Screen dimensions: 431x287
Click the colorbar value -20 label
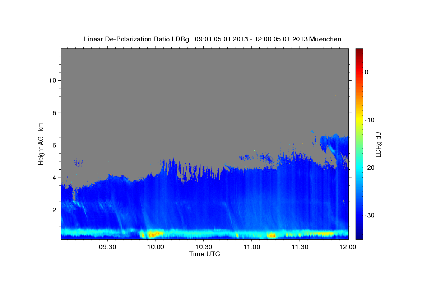click(370, 168)
